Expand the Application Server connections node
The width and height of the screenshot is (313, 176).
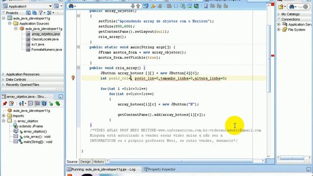[x=279, y=24]
